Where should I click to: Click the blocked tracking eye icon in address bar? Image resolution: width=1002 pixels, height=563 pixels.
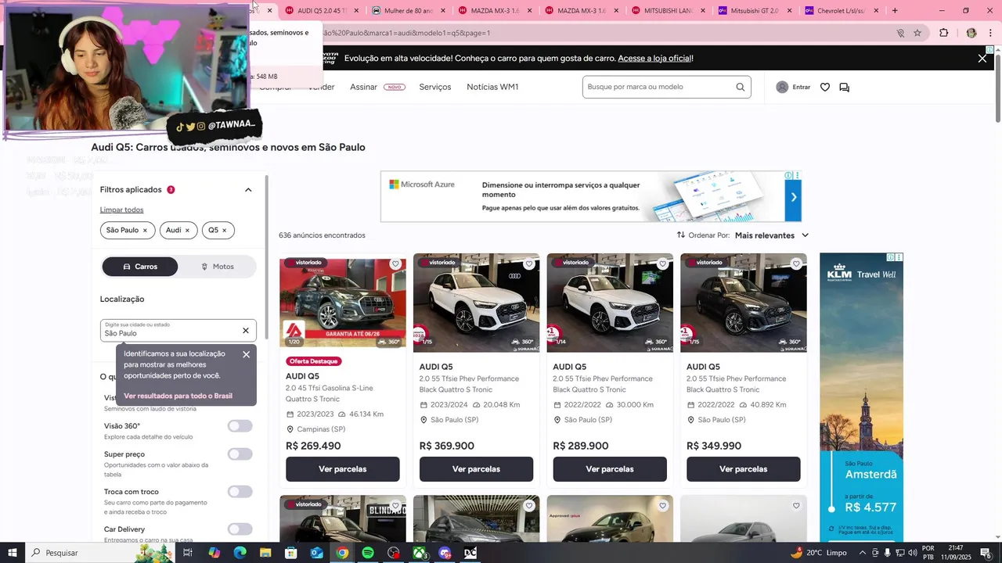point(900,33)
